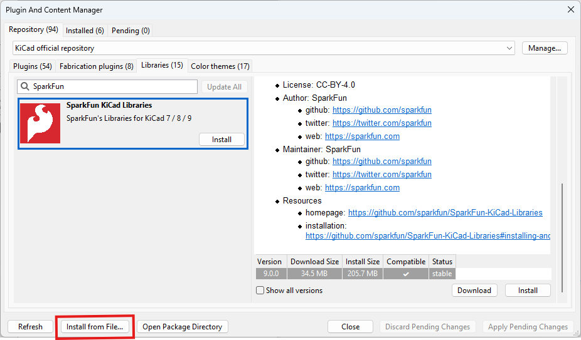Select version 9.0.0 table cell
581x340 pixels.
click(x=271, y=274)
